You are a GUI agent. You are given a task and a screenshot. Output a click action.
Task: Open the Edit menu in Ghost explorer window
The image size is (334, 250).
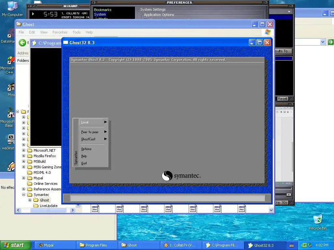[x=32, y=32]
